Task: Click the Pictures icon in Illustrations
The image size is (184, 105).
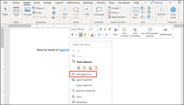Action: point(27,10)
